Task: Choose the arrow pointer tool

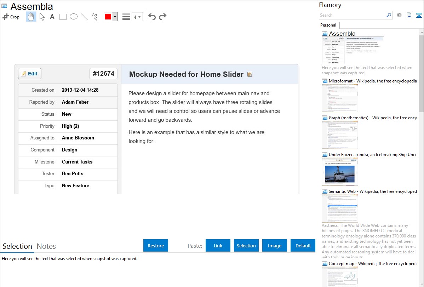Action: click(x=42, y=17)
